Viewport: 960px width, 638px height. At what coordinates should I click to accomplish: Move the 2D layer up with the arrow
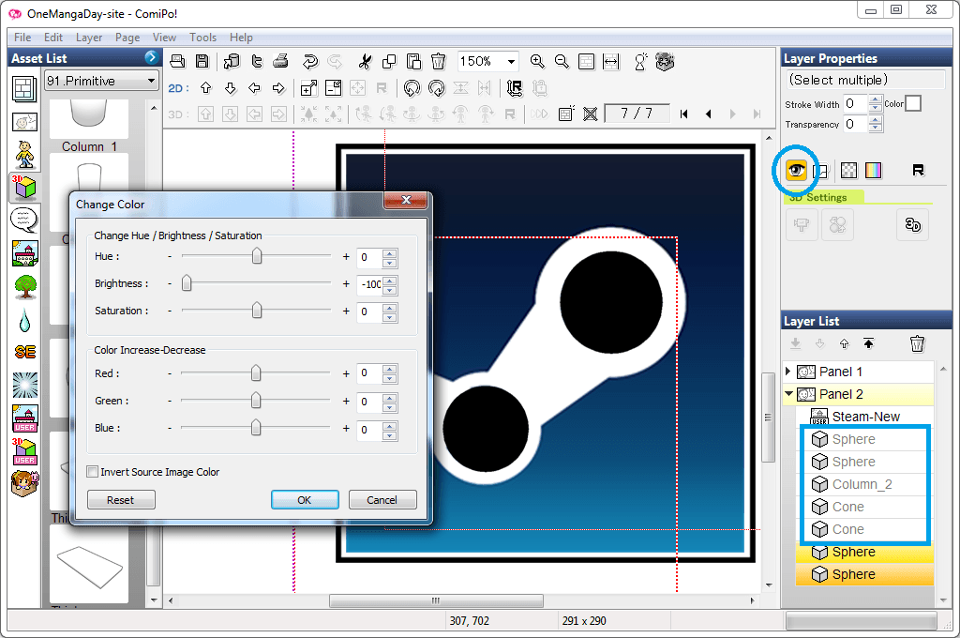[205, 88]
